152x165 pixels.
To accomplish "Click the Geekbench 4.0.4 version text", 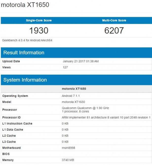I will click(27, 40).
